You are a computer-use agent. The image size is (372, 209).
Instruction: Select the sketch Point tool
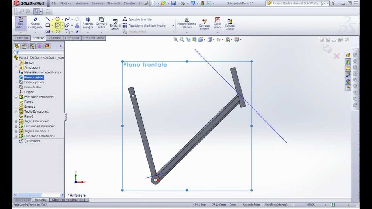77,31
